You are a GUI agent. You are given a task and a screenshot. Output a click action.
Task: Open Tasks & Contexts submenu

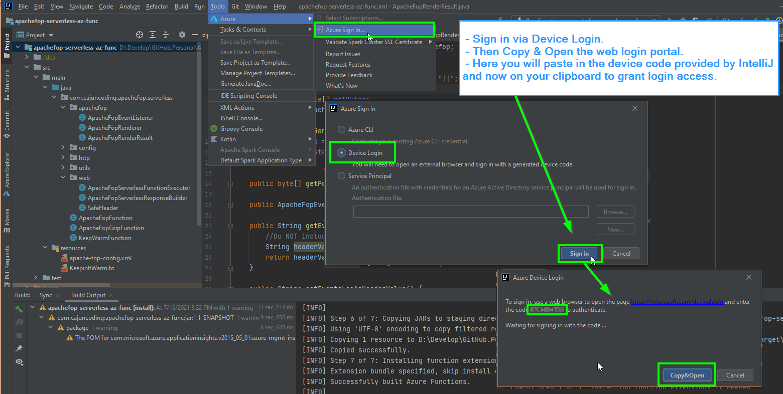click(x=260, y=30)
